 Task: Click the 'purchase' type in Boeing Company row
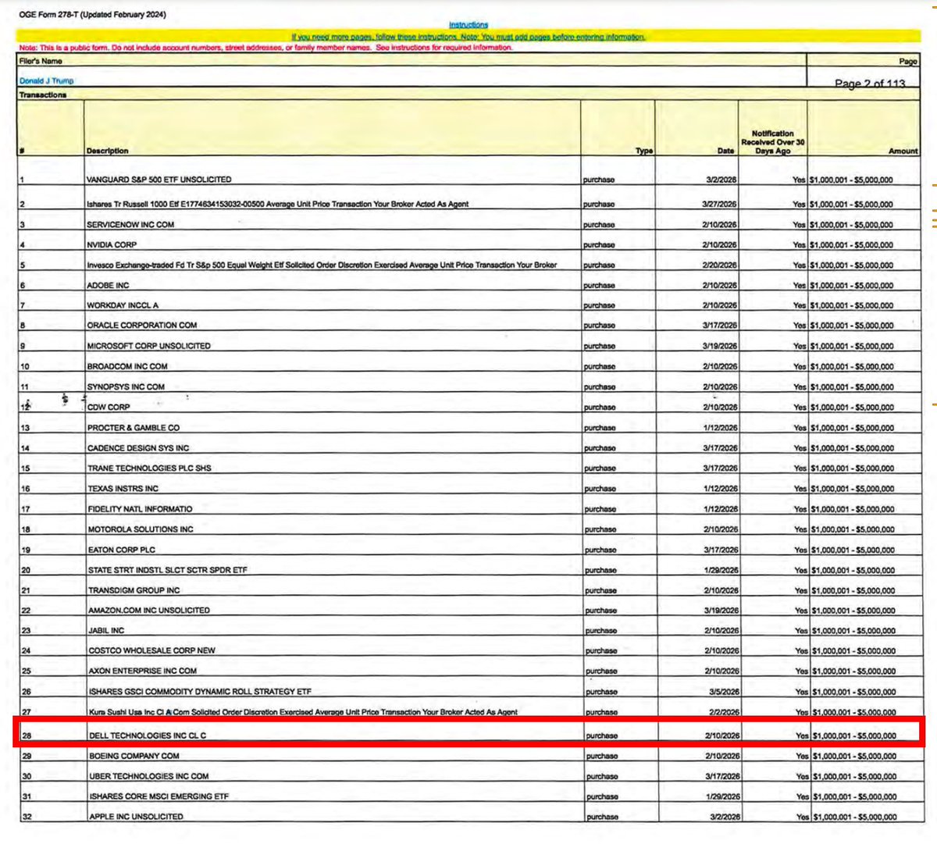click(602, 756)
